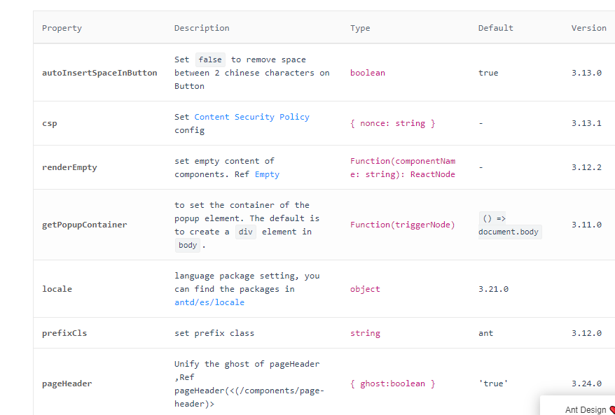Click the csp property name
The width and height of the screenshot is (615, 415).
coord(50,123)
